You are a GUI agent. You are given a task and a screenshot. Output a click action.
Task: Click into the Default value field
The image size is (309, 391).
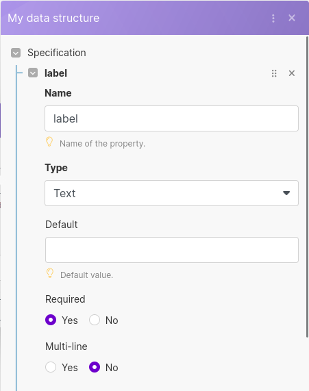tap(172, 250)
